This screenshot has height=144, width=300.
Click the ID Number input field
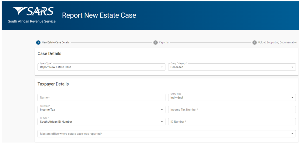(x=232, y=122)
